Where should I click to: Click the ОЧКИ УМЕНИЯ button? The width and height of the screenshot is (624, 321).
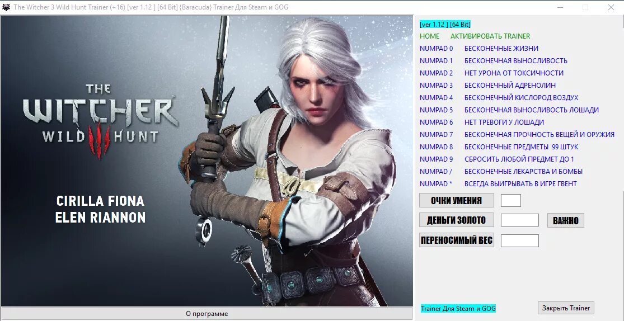457,200
